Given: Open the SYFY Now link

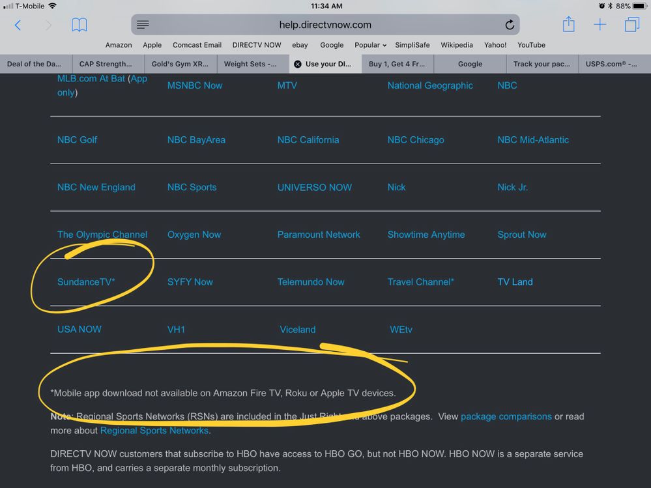Looking at the screenshot, I should 190,281.
